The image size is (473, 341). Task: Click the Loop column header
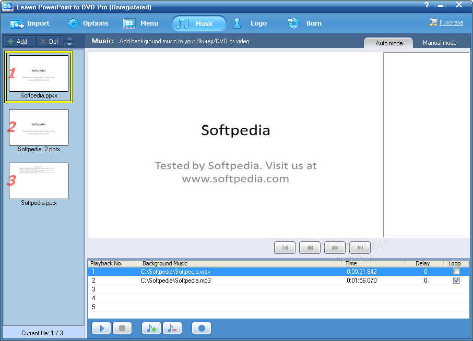pyautogui.click(x=456, y=263)
